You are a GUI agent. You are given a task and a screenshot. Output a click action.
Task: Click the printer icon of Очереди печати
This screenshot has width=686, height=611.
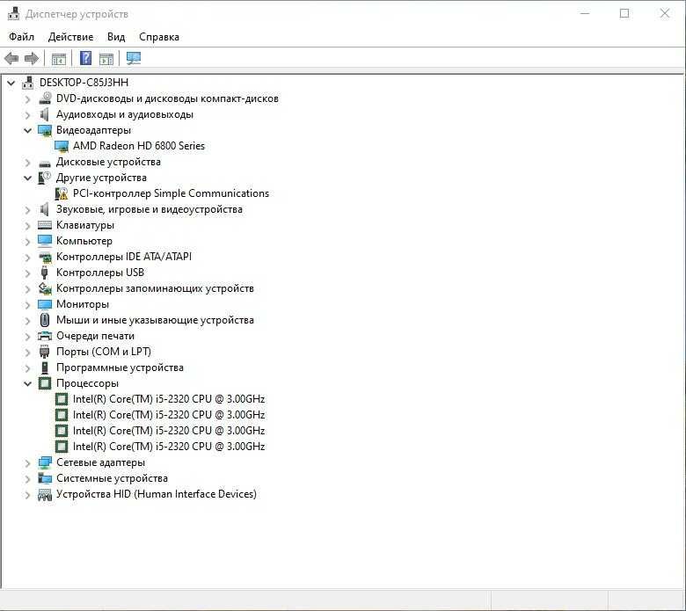(x=45, y=336)
